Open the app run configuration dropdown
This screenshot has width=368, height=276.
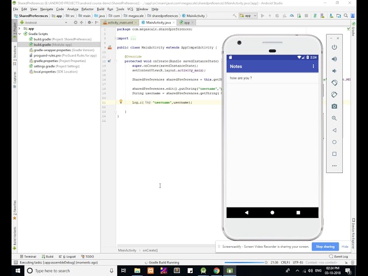coord(248,16)
